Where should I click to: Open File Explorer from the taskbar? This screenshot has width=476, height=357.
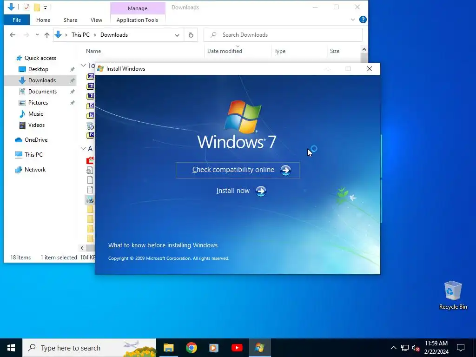coord(168,348)
